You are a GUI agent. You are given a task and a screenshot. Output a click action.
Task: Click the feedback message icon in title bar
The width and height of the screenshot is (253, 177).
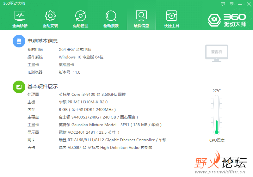click(223, 4)
